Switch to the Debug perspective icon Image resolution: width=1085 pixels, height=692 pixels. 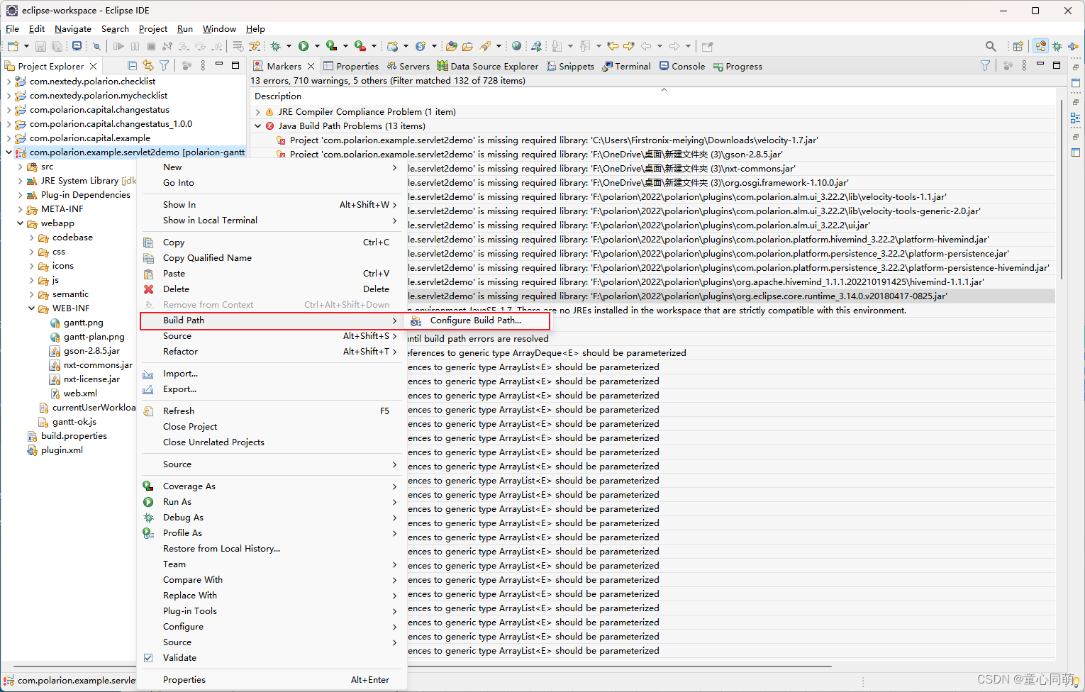1057,46
